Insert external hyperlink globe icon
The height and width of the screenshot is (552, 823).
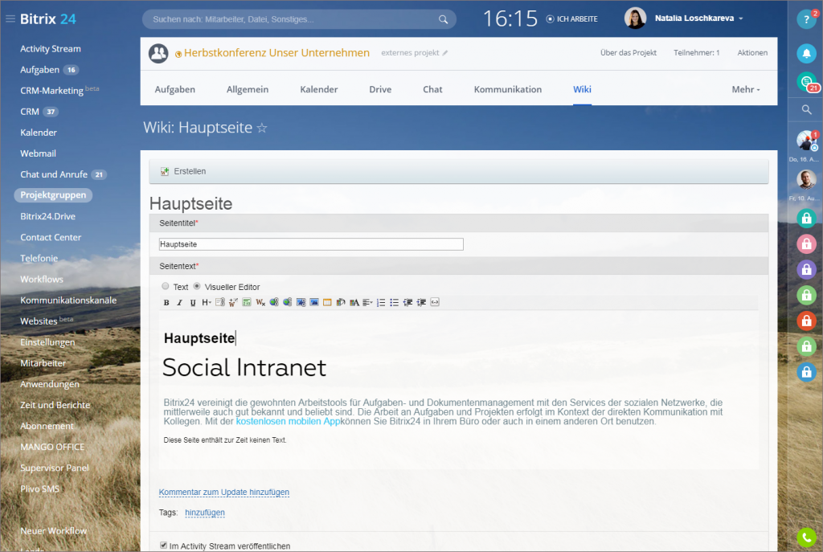[x=274, y=302]
